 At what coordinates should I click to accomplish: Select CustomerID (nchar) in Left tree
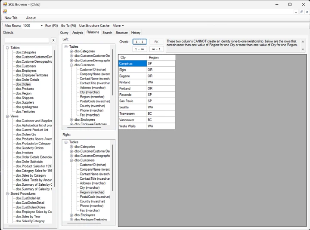[93, 70]
